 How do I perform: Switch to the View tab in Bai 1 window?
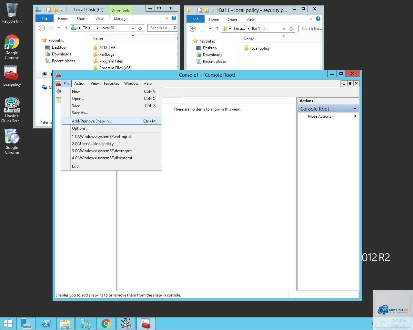coord(250,19)
